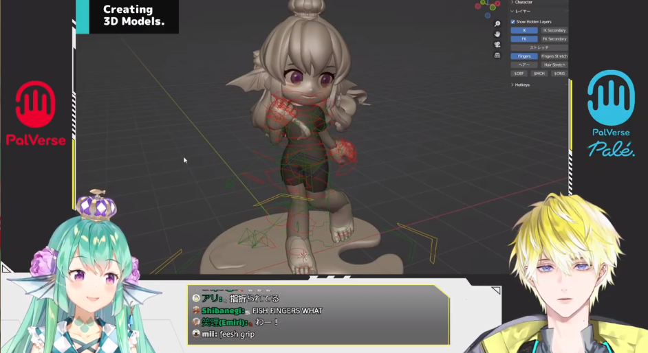This screenshot has height=353, width=648.
Task: Click the green Y axis on gizmo
Action: [483, 2]
